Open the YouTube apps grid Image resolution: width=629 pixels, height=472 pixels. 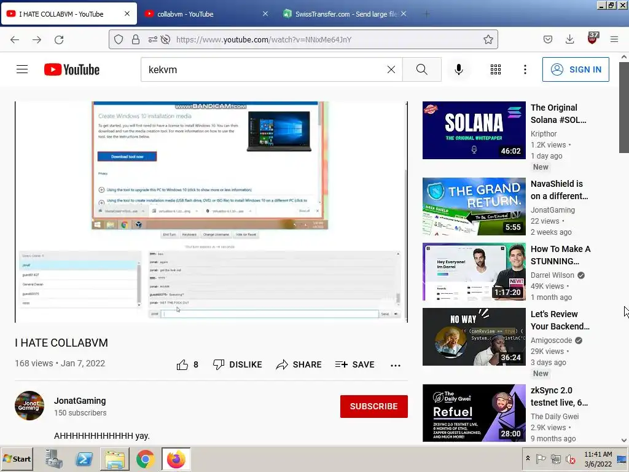[496, 69]
